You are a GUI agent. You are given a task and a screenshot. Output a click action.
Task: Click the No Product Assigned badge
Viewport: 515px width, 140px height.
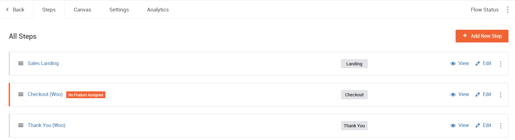(86, 95)
